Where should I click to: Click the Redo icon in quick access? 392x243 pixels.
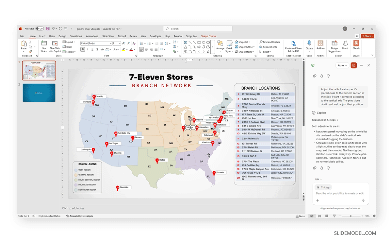[x=60, y=29]
